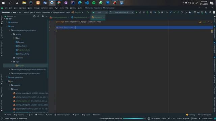Open the Profiler tool window
The width and height of the screenshot is (216, 121).
[97, 115]
